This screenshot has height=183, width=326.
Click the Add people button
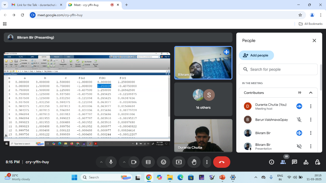256,55
